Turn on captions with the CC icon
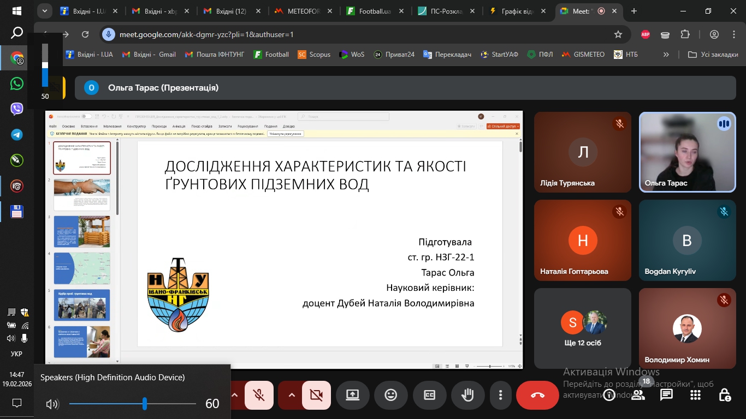This screenshot has width=746, height=419. point(429,394)
